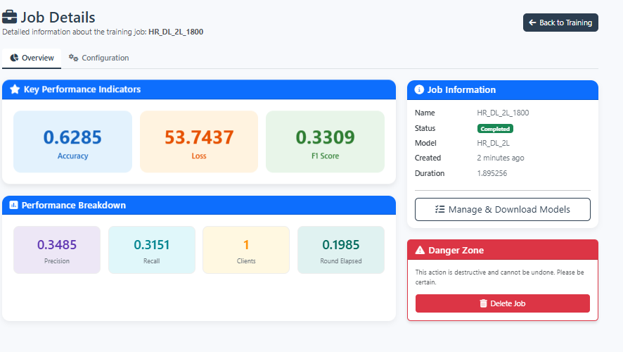Click the Job Details page title

(58, 18)
